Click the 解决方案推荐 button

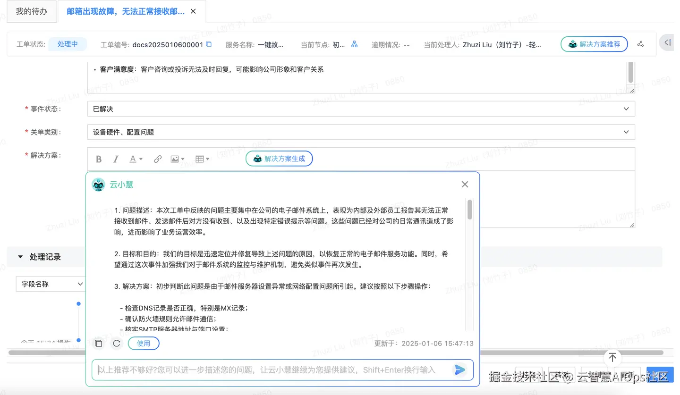594,44
